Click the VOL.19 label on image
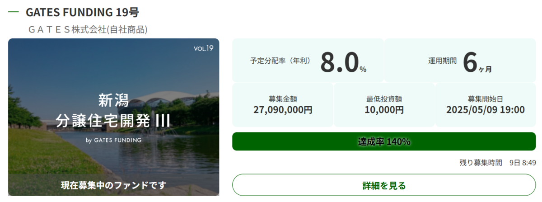 [203, 48]
